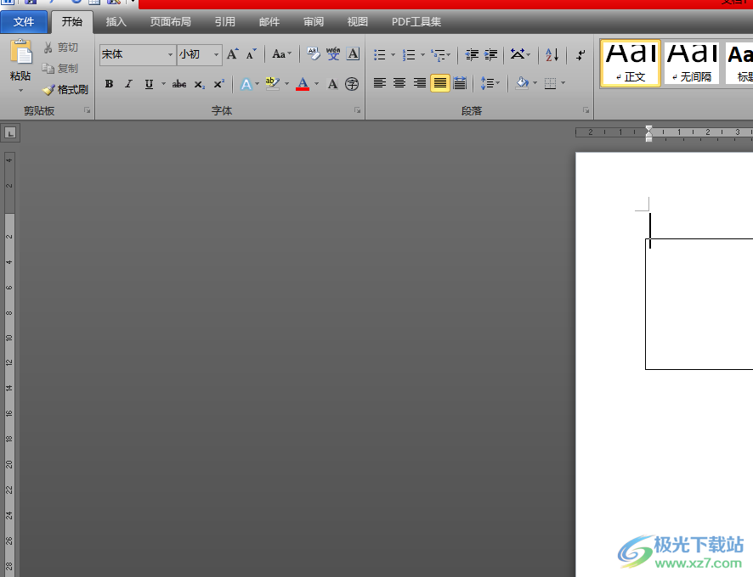Switch to the 审阅 Review tab
753x577 pixels.
coord(313,22)
